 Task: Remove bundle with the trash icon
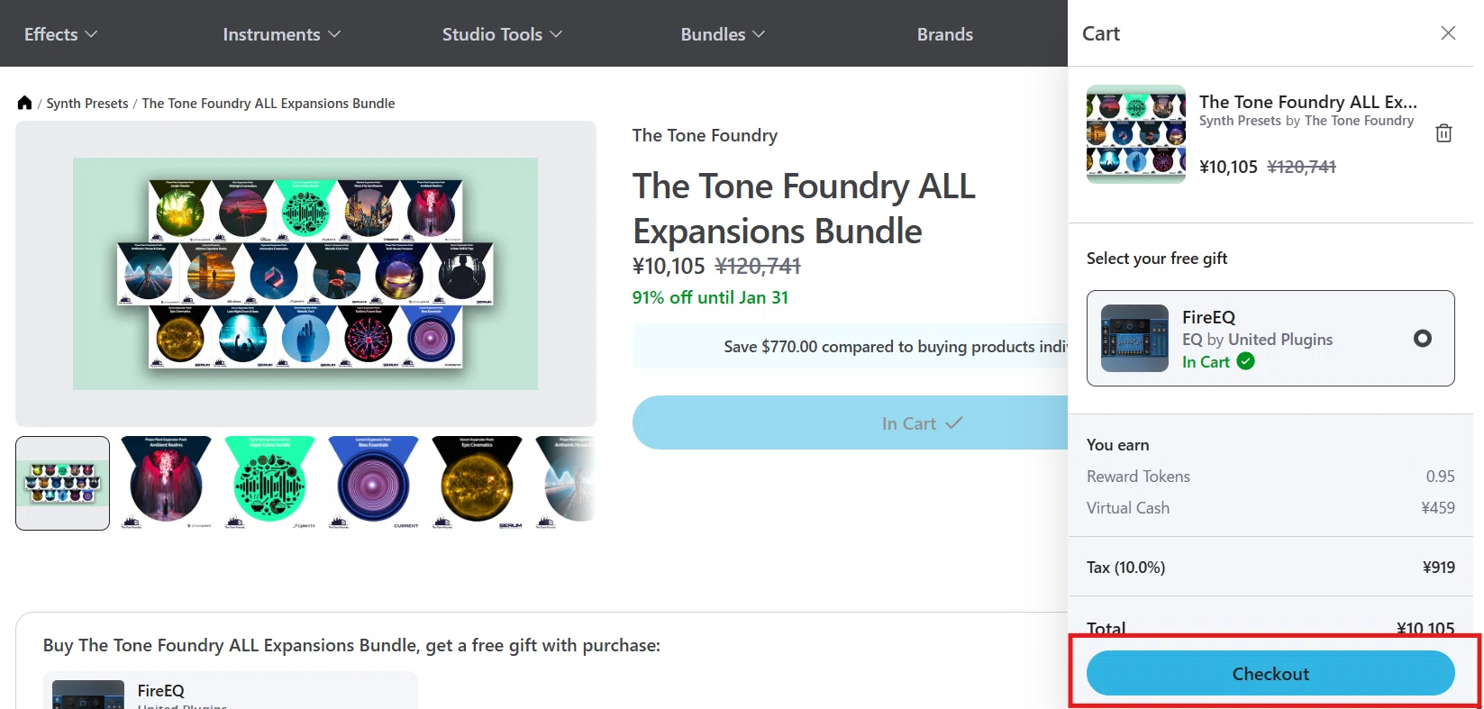coord(1443,133)
